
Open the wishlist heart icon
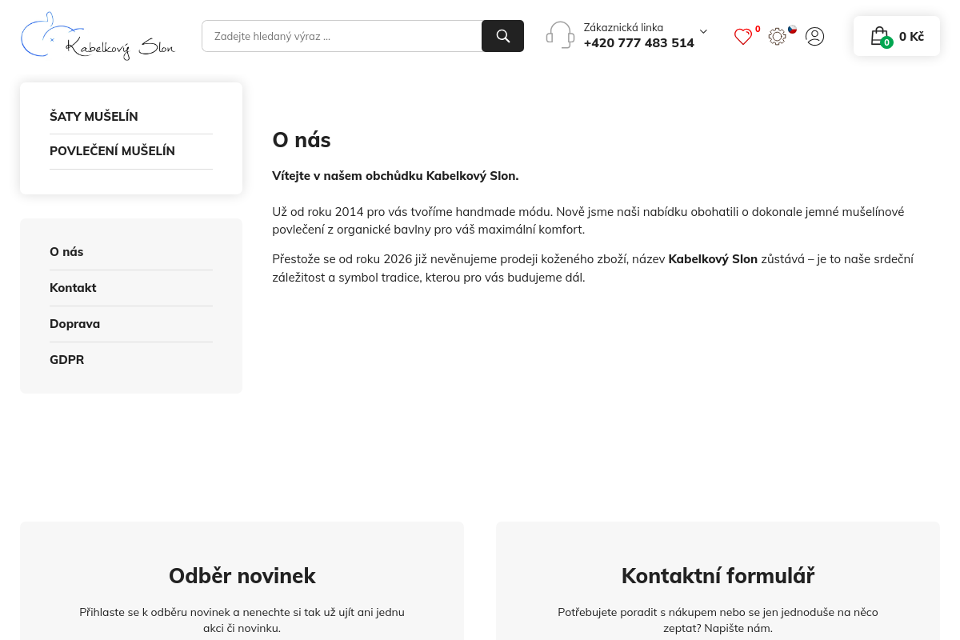[743, 37]
